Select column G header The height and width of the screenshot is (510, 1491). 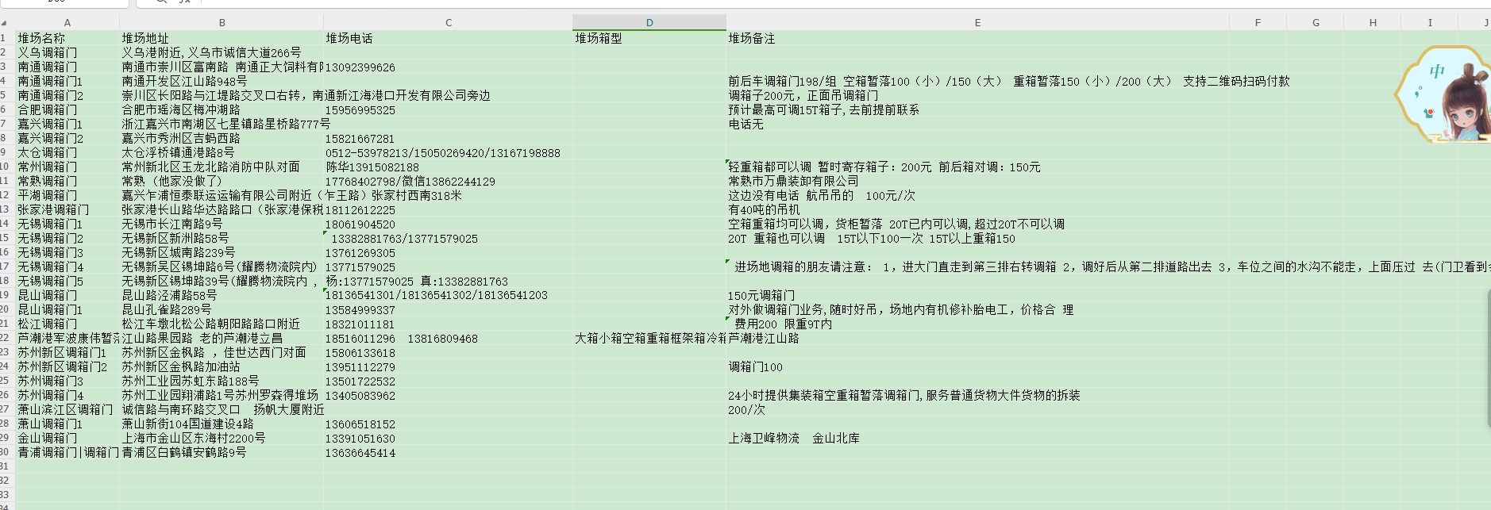(1316, 23)
